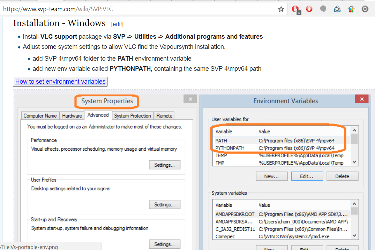Open How to set environment variables link
The height and width of the screenshot is (250, 375).
tap(60, 82)
